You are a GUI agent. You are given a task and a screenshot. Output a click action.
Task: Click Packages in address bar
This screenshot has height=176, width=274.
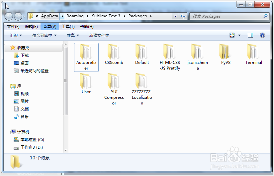137,16
